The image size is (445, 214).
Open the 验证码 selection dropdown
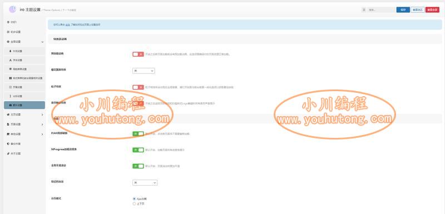(x=145, y=183)
